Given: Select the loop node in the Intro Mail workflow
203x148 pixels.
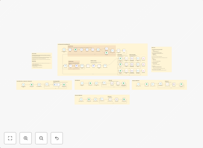Looking at the screenshot, I should click(x=104, y=83).
